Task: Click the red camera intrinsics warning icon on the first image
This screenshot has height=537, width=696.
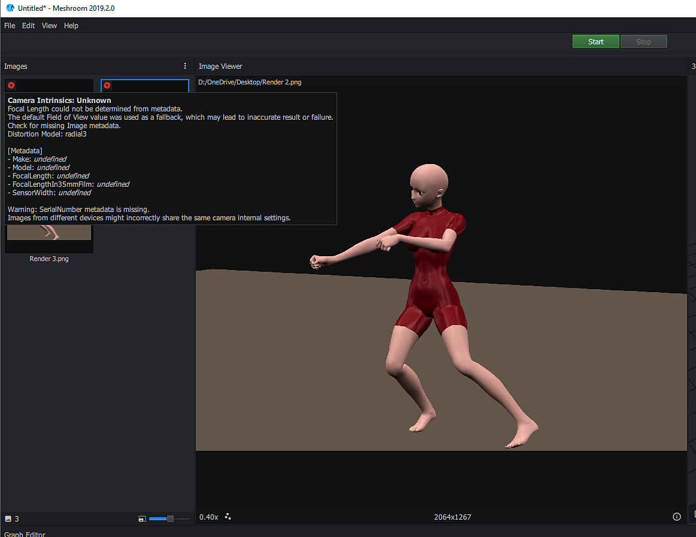Action: pos(11,86)
